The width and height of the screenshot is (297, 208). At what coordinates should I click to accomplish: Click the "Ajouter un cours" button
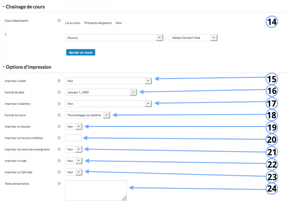[81, 52]
